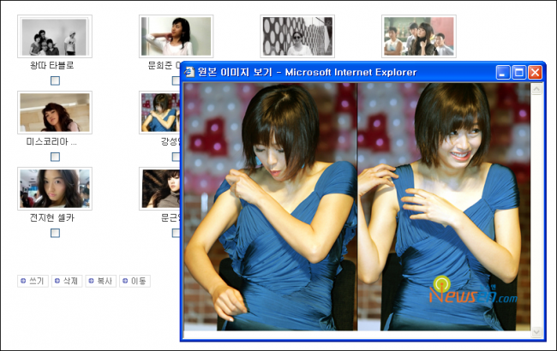This screenshot has width=557, height=351.
Task: Tick the checkbox under the 문희준 photo
Action: coord(177,80)
